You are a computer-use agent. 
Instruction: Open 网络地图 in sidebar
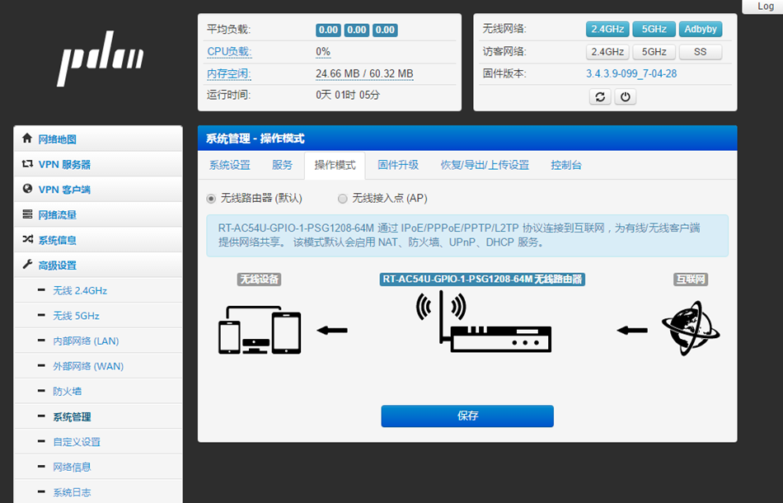(98, 139)
